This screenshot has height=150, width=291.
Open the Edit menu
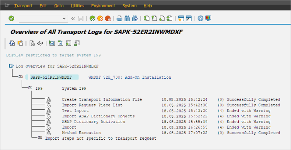tap(43, 6)
